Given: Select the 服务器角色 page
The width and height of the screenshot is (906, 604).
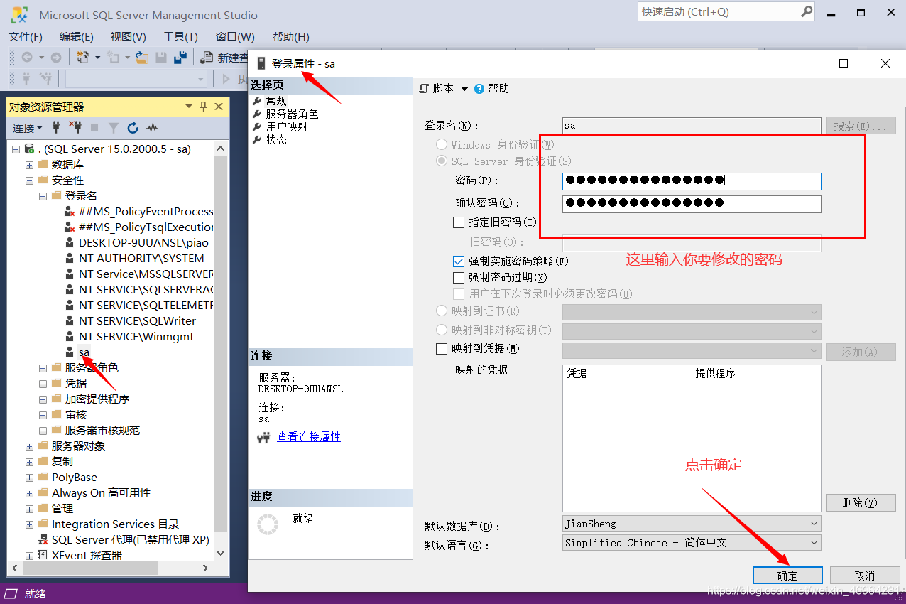Looking at the screenshot, I should pyautogui.click(x=292, y=114).
